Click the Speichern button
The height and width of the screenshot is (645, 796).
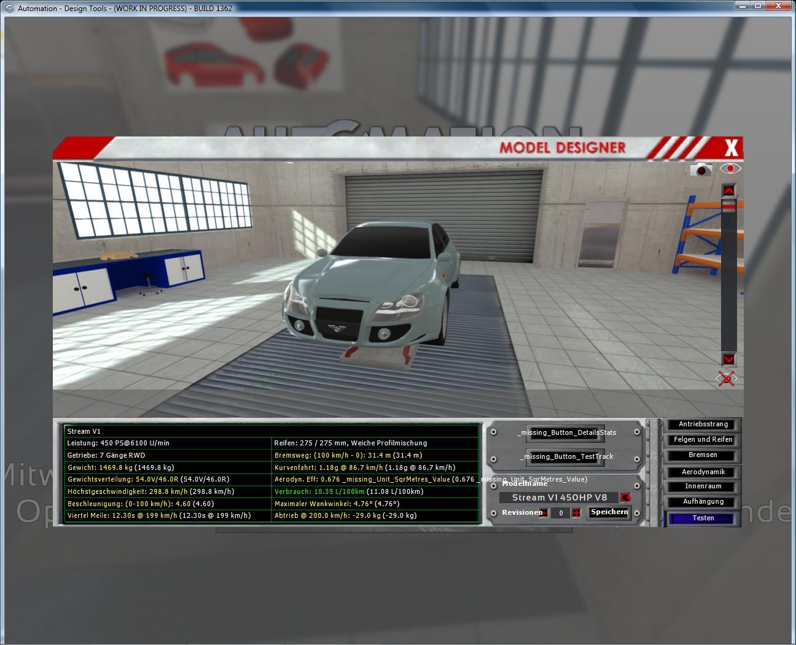[x=609, y=512]
